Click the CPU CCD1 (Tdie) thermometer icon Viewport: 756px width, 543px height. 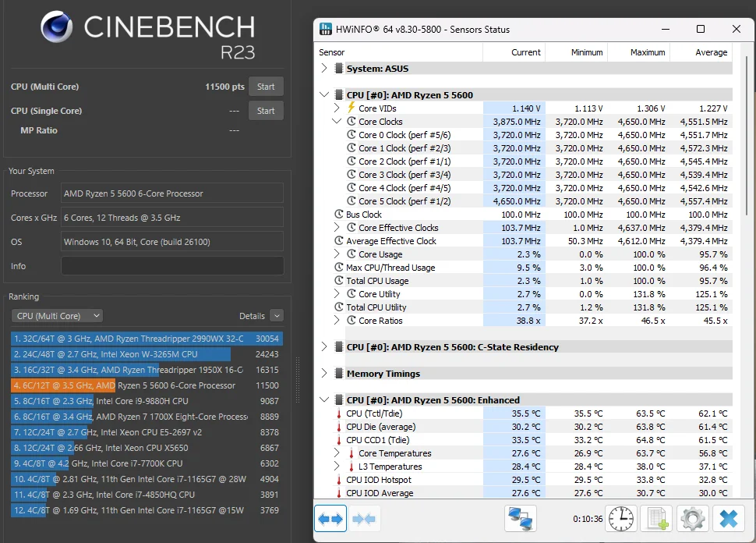(339, 440)
